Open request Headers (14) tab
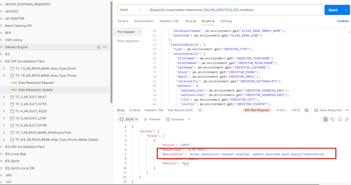This screenshot has width=351, height=185. [x=169, y=21]
